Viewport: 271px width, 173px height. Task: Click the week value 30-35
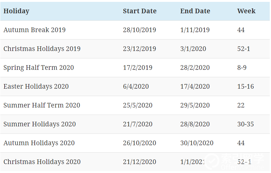245,124
